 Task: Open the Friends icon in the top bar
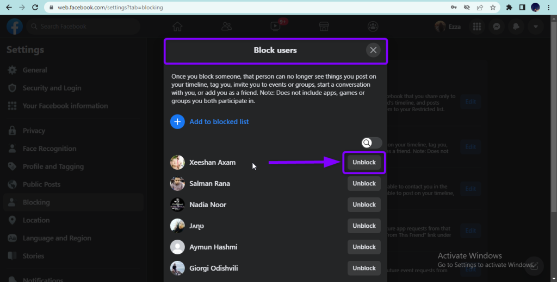coord(226,27)
